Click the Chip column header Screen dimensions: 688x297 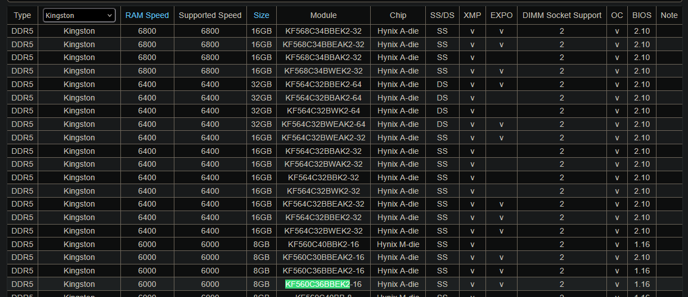coord(398,15)
